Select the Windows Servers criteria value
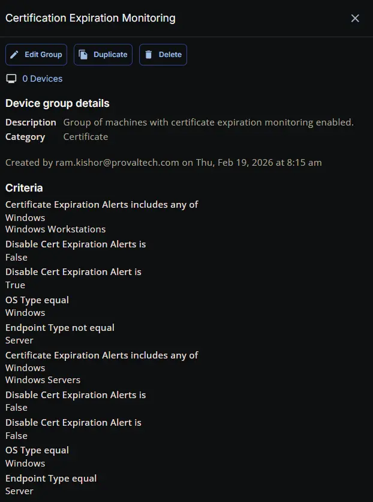Screen dimensions: 373x502 coord(43,380)
